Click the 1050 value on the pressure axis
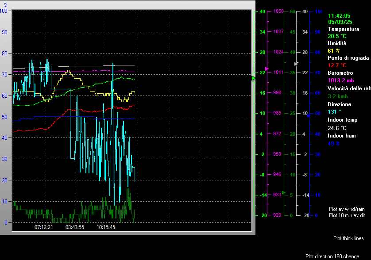371x260 pixels. (278, 11)
